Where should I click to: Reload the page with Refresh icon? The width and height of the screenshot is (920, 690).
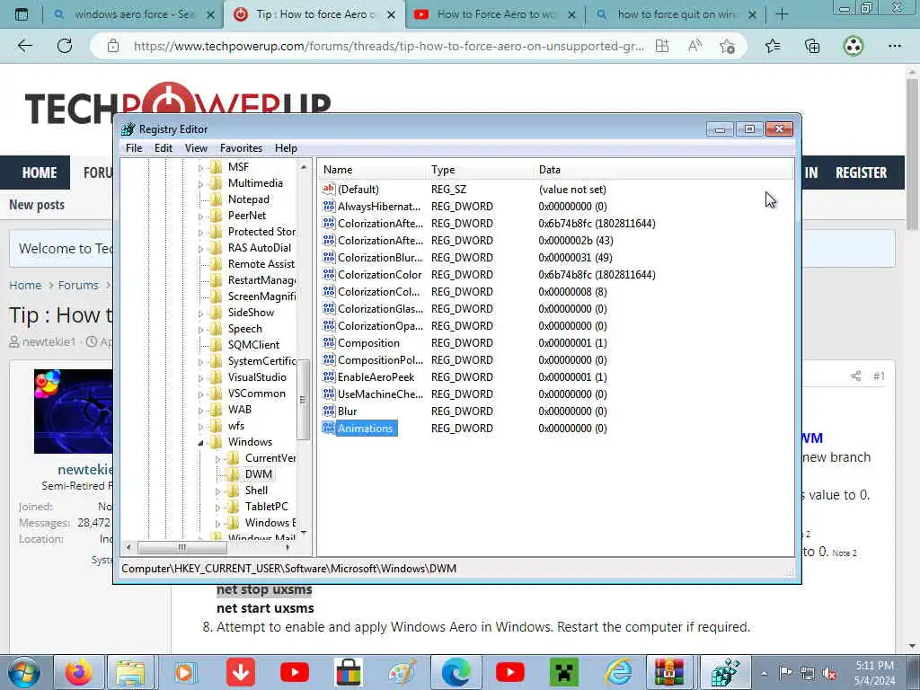click(65, 46)
